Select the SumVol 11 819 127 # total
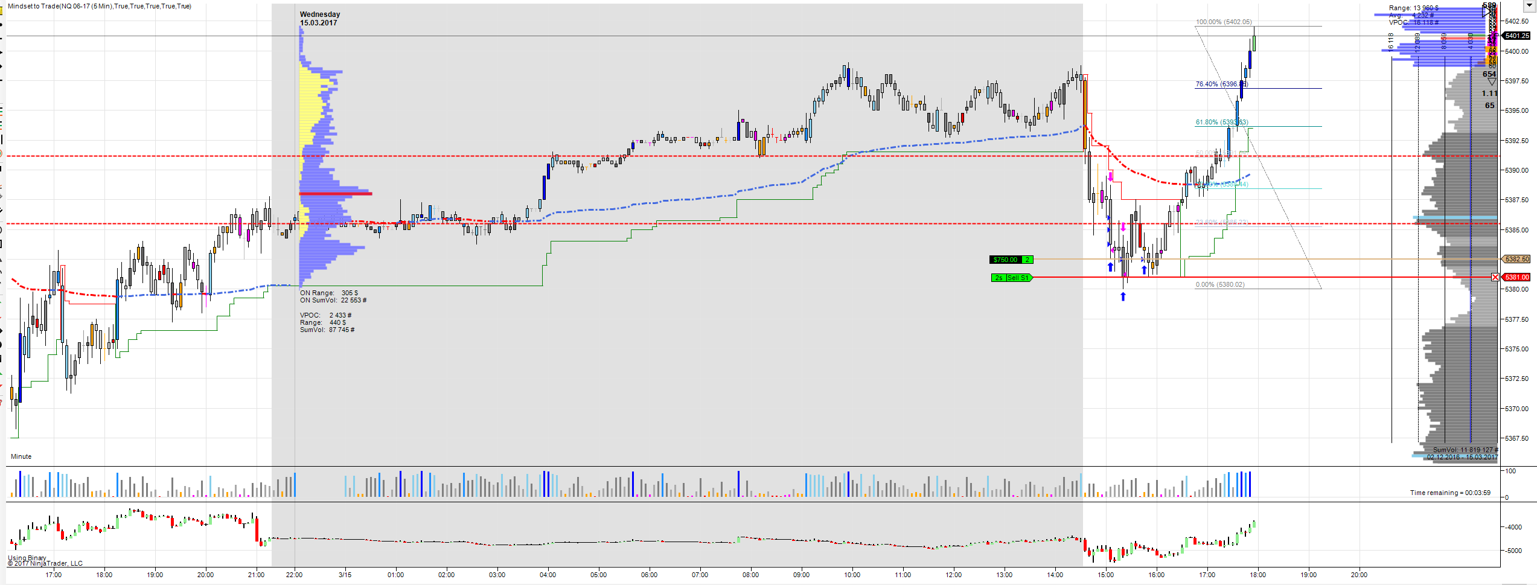This screenshot has width=1537, height=585. [1466, 450]
